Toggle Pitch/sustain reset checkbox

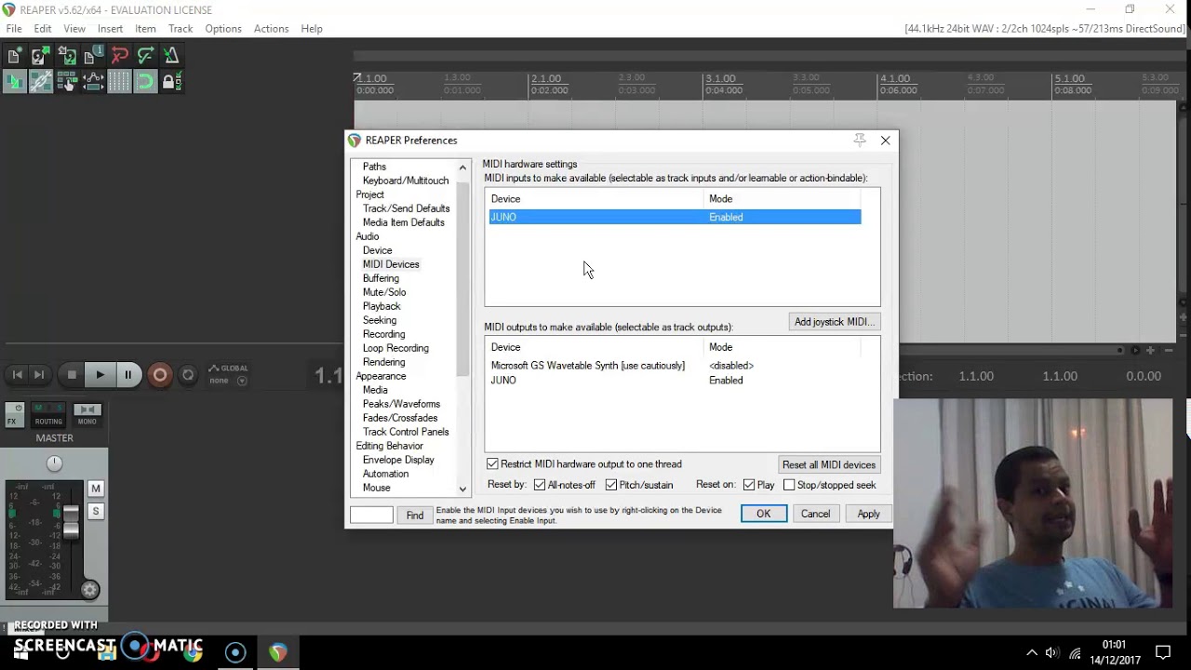611,485
